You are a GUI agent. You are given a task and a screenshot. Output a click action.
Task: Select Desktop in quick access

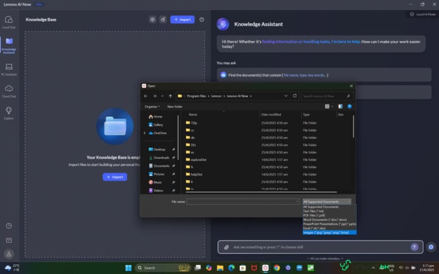[x=157, y=150]
